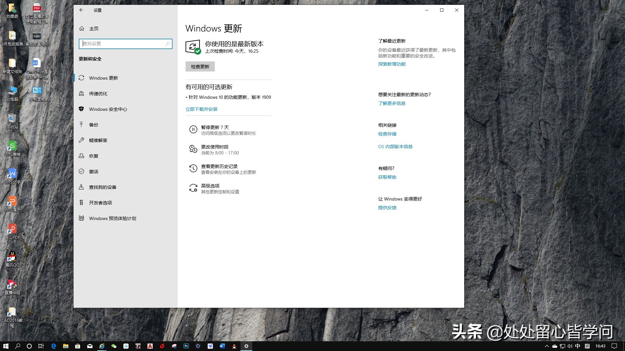Click the pause updates (暂停更新 7 天) icon
This screenshot has height=351, width=625.
(193, 130)
